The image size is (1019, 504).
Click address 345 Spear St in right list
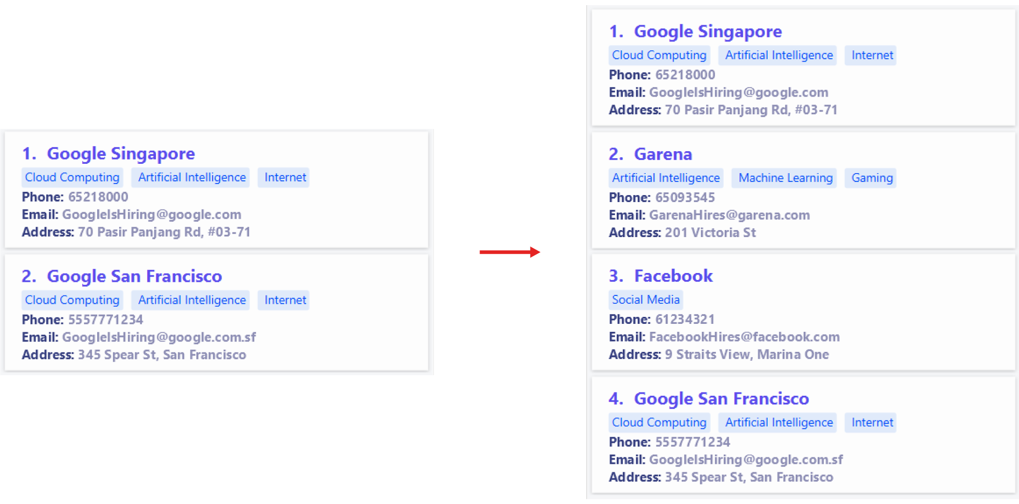pyautogui.click(x=749, y=477)
